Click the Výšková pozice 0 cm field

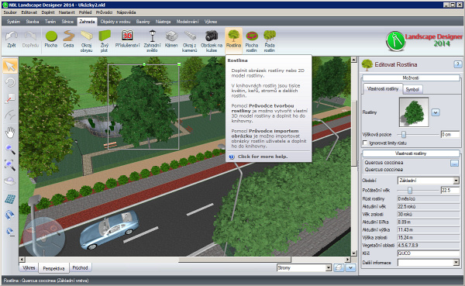click(x=450, y=135)
